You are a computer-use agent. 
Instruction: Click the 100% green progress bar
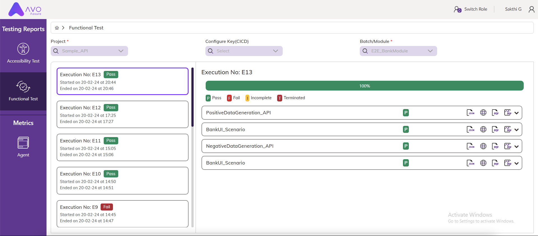tap(365, 86)
